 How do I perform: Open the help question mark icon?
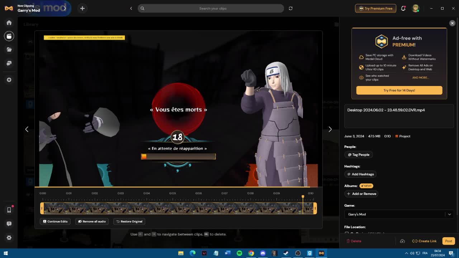(9, 224)
